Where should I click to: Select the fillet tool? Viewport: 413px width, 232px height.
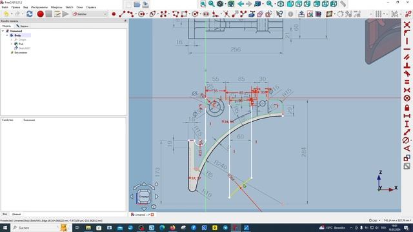tap(216, 14)
